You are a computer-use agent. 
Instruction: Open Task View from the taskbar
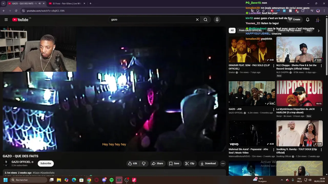[52, 180]
